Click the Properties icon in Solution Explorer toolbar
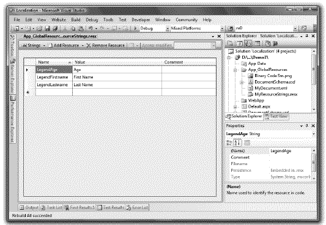This screenshot has width=326, height=225. [x=230, y=43]
